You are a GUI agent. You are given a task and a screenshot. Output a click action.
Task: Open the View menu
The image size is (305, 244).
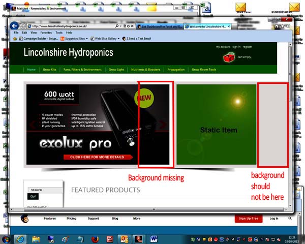tap(34, 33)
